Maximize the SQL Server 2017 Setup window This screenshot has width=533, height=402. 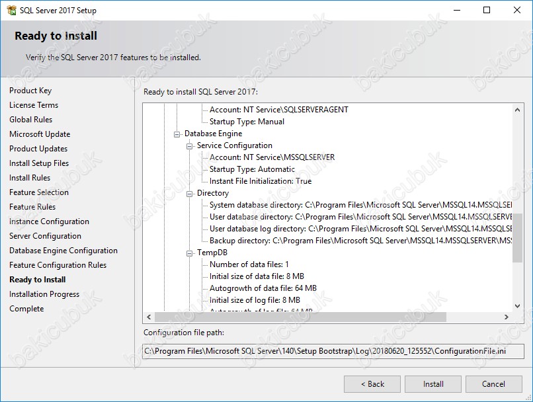click(x=487, y=10)
